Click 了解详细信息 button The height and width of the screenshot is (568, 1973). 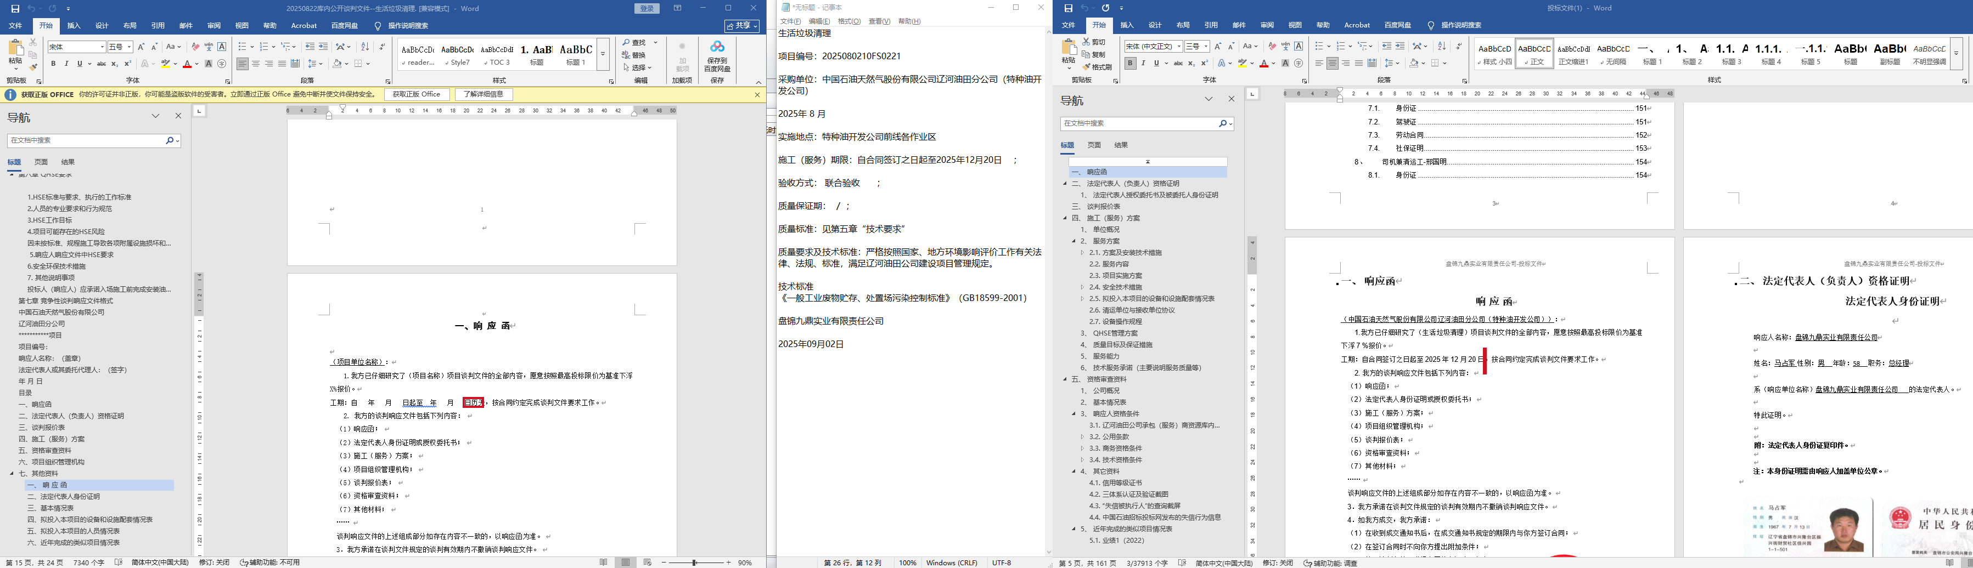[484, 95]
